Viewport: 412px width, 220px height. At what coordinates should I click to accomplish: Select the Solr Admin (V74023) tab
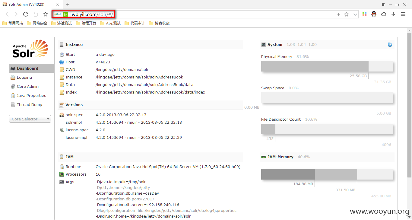click(32, 4)
